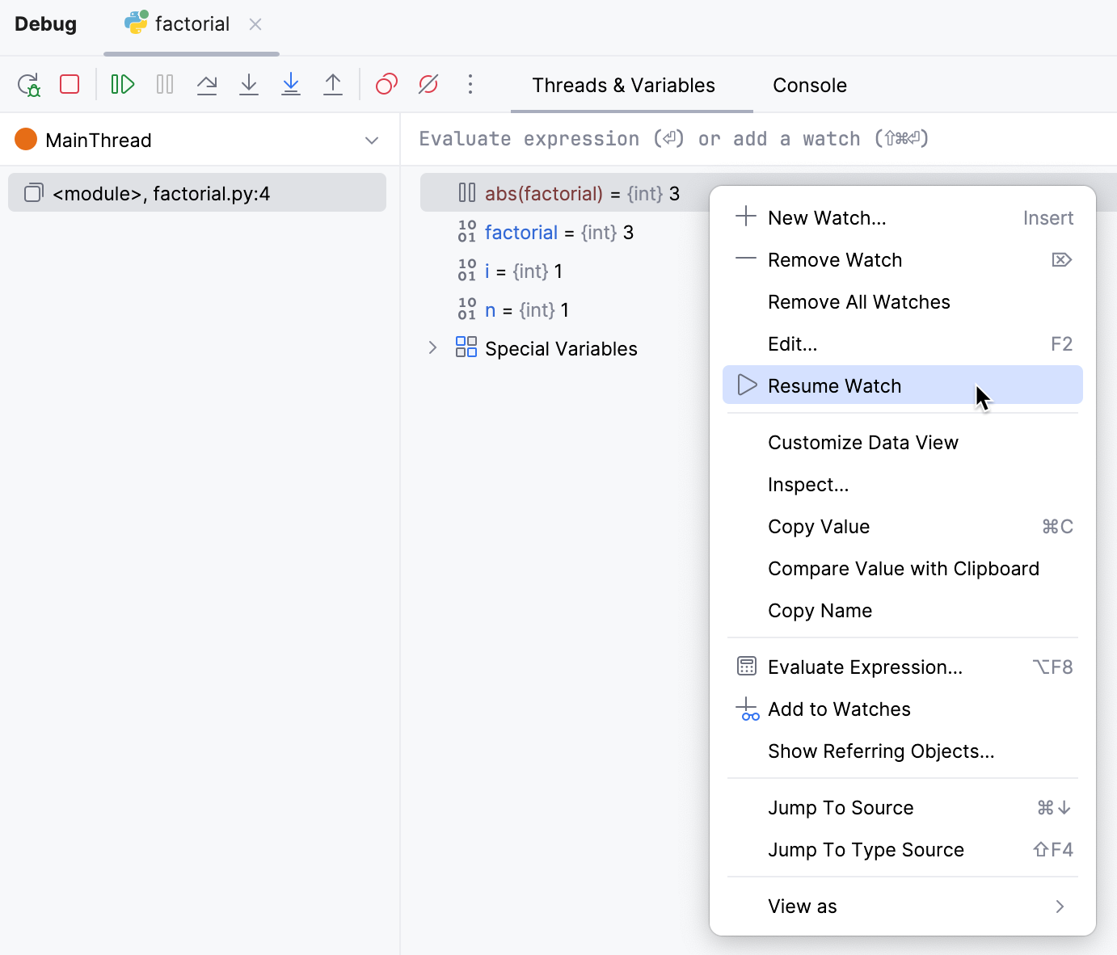Open the More actions menu in toolbar
The height and width of the screenshot is (955, 1117).
470,84
